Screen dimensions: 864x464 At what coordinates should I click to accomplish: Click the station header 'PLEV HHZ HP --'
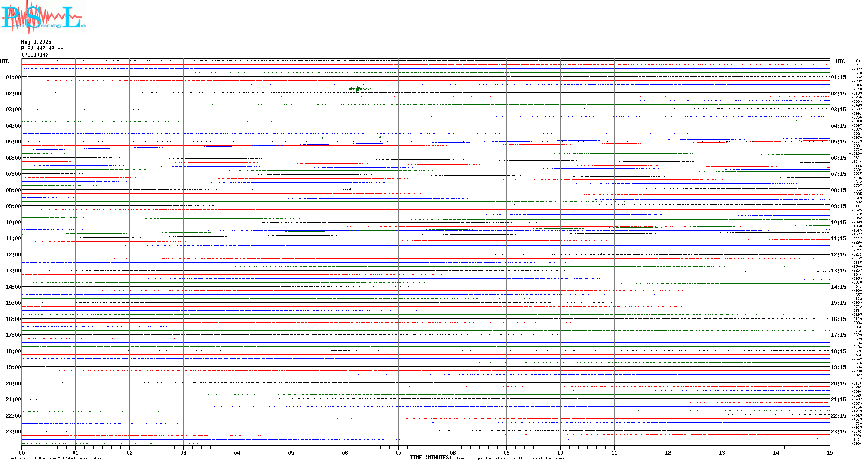(43, 49)
